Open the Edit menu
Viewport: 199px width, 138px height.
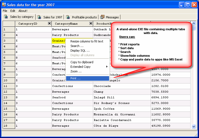point(13,11)
